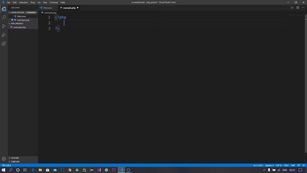
Task: Open the Source Control view
Action: pyautogui.click(x=4, y=26)
